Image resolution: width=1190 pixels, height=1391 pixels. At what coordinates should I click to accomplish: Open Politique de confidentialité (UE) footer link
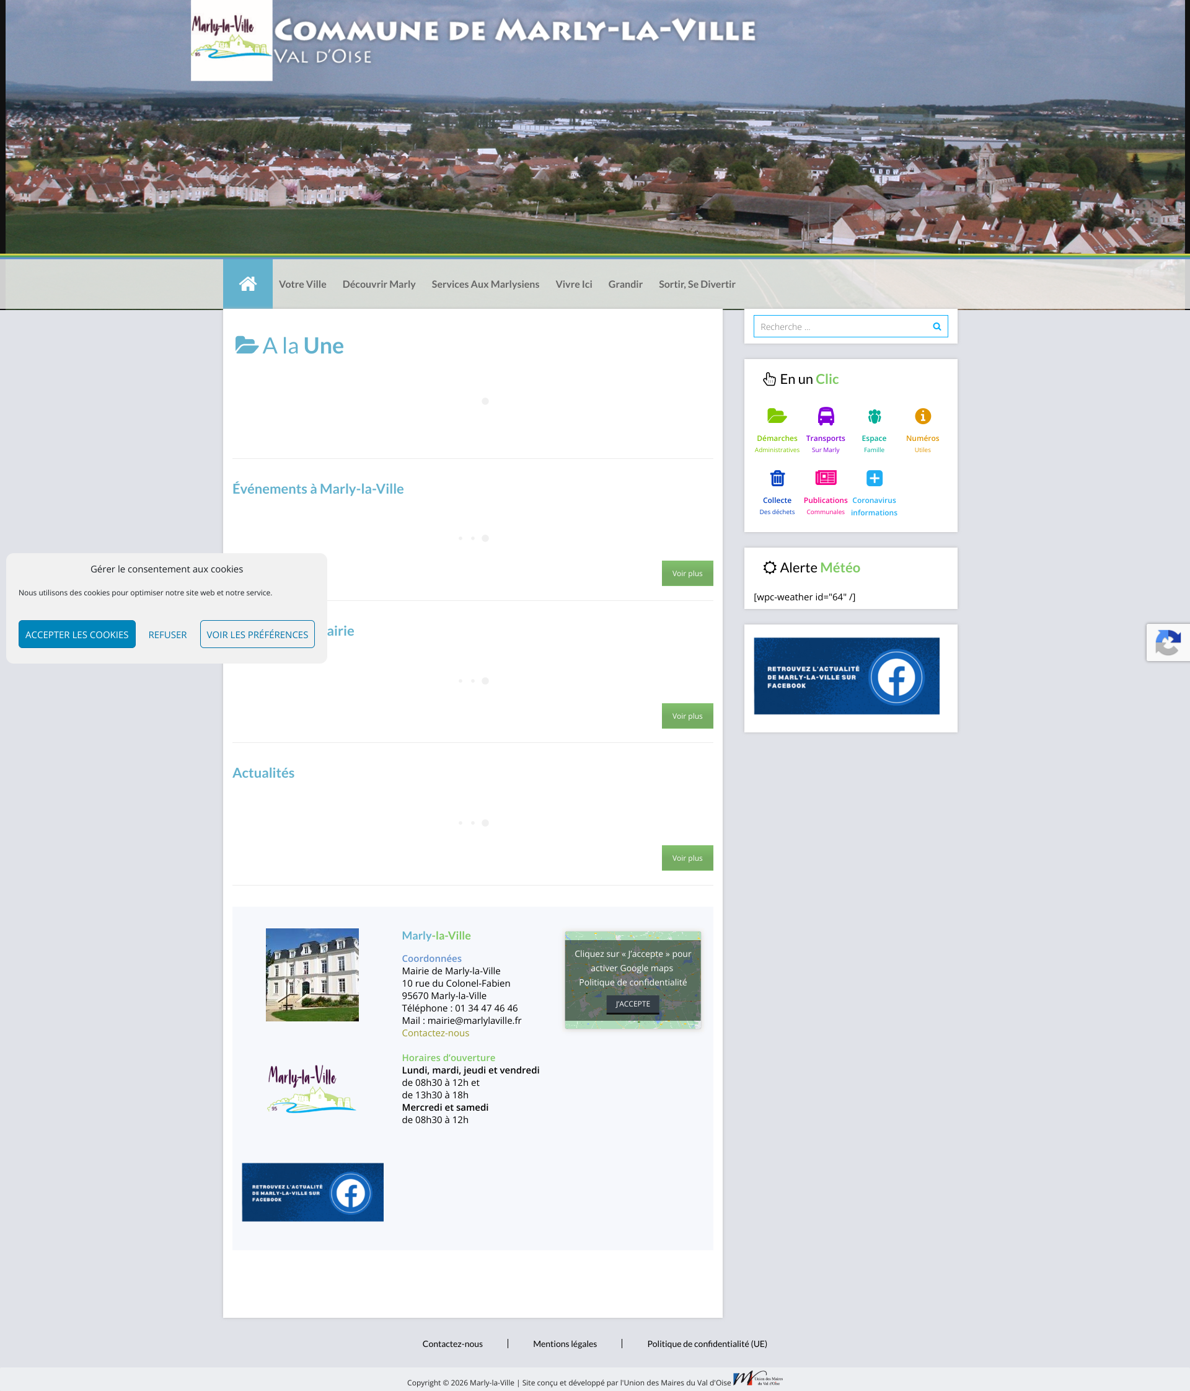click(x=707, y=1344)
